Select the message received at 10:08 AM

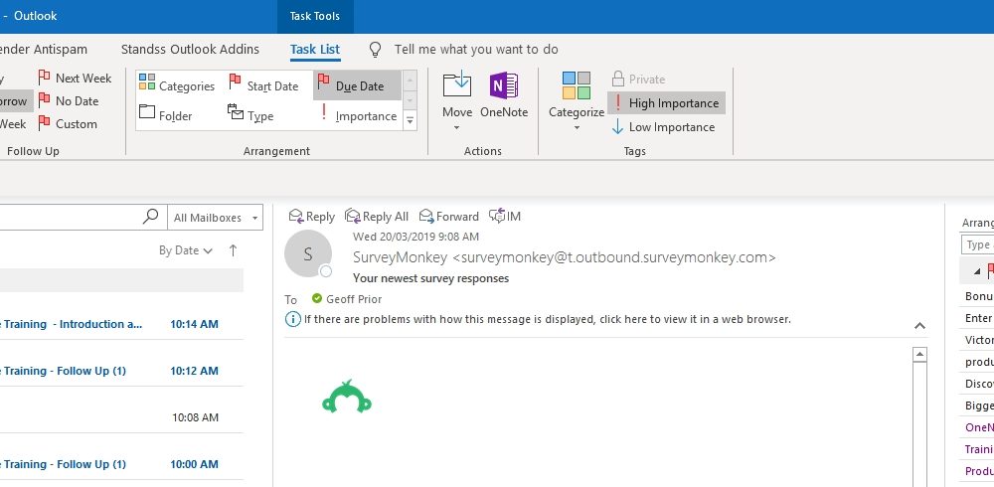(121, 417)
